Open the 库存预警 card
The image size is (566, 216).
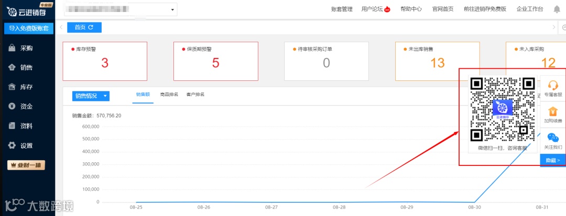pos(105,61)
